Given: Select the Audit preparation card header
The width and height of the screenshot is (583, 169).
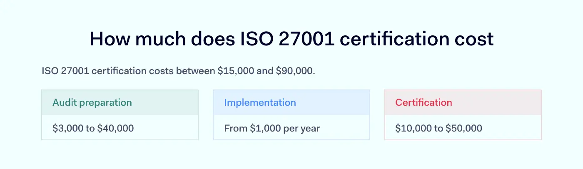Looking at the screenshot, I should tap(120, 102).
